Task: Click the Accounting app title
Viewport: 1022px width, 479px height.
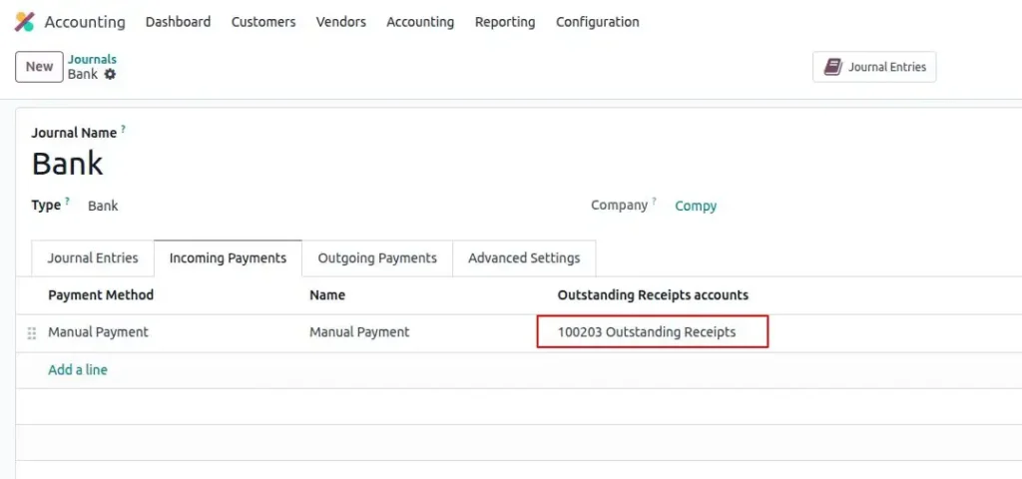Action: [85, 22]
